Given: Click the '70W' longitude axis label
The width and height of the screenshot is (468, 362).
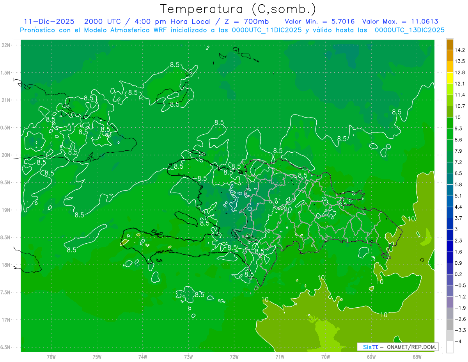Looking at the screenshot, I should (x=325, y=357).
